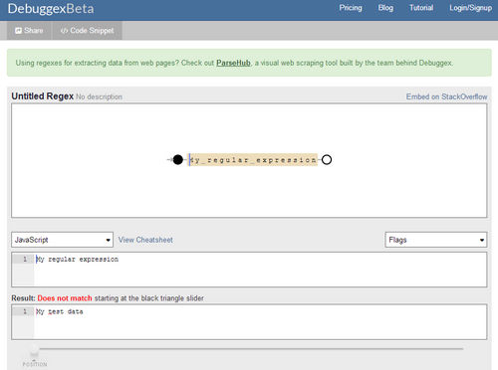Select the black start node in diagram

pyautogui.click(x=178, y=160)
